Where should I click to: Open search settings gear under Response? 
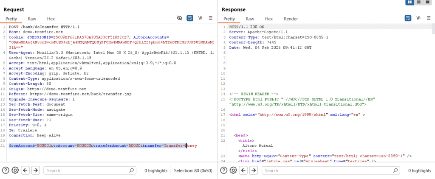point(232,170)
